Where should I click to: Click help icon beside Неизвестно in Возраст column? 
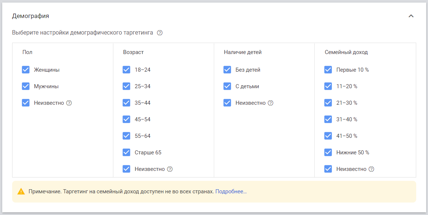tap(170, 169)
